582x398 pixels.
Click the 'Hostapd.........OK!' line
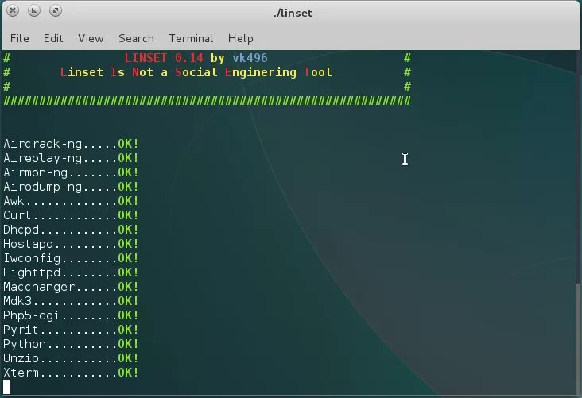71,244
